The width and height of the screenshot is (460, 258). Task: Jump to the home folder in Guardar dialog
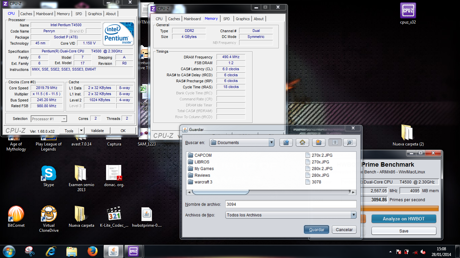[302, 142]
